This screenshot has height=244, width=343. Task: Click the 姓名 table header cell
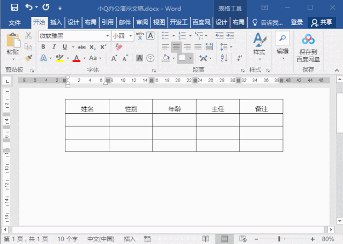87,107
